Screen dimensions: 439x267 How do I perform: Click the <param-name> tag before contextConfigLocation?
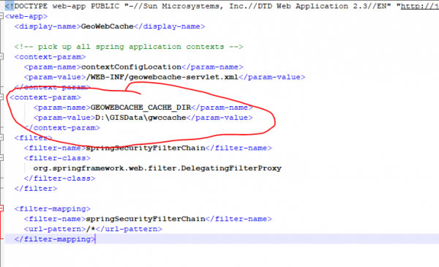tap(53, 67)
